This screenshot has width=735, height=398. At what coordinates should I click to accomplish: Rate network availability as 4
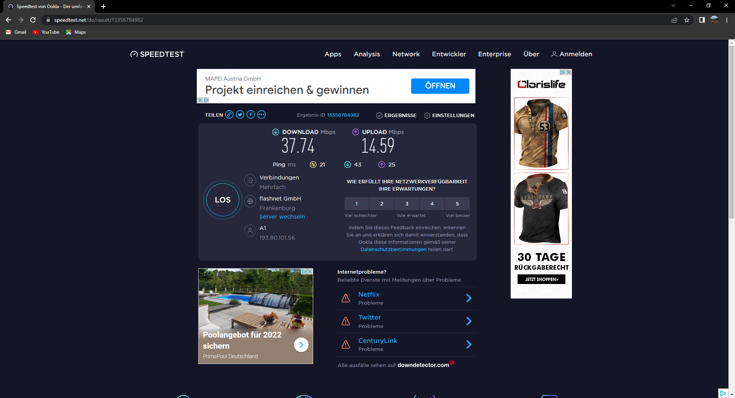432,204
